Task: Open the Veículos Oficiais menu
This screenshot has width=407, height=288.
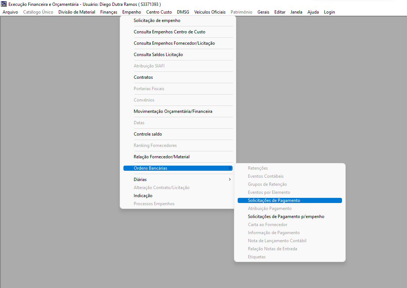Action: click(210, 12)
